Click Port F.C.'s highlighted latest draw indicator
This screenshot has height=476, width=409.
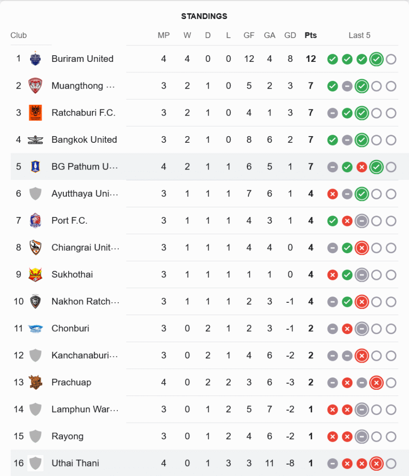362,221
